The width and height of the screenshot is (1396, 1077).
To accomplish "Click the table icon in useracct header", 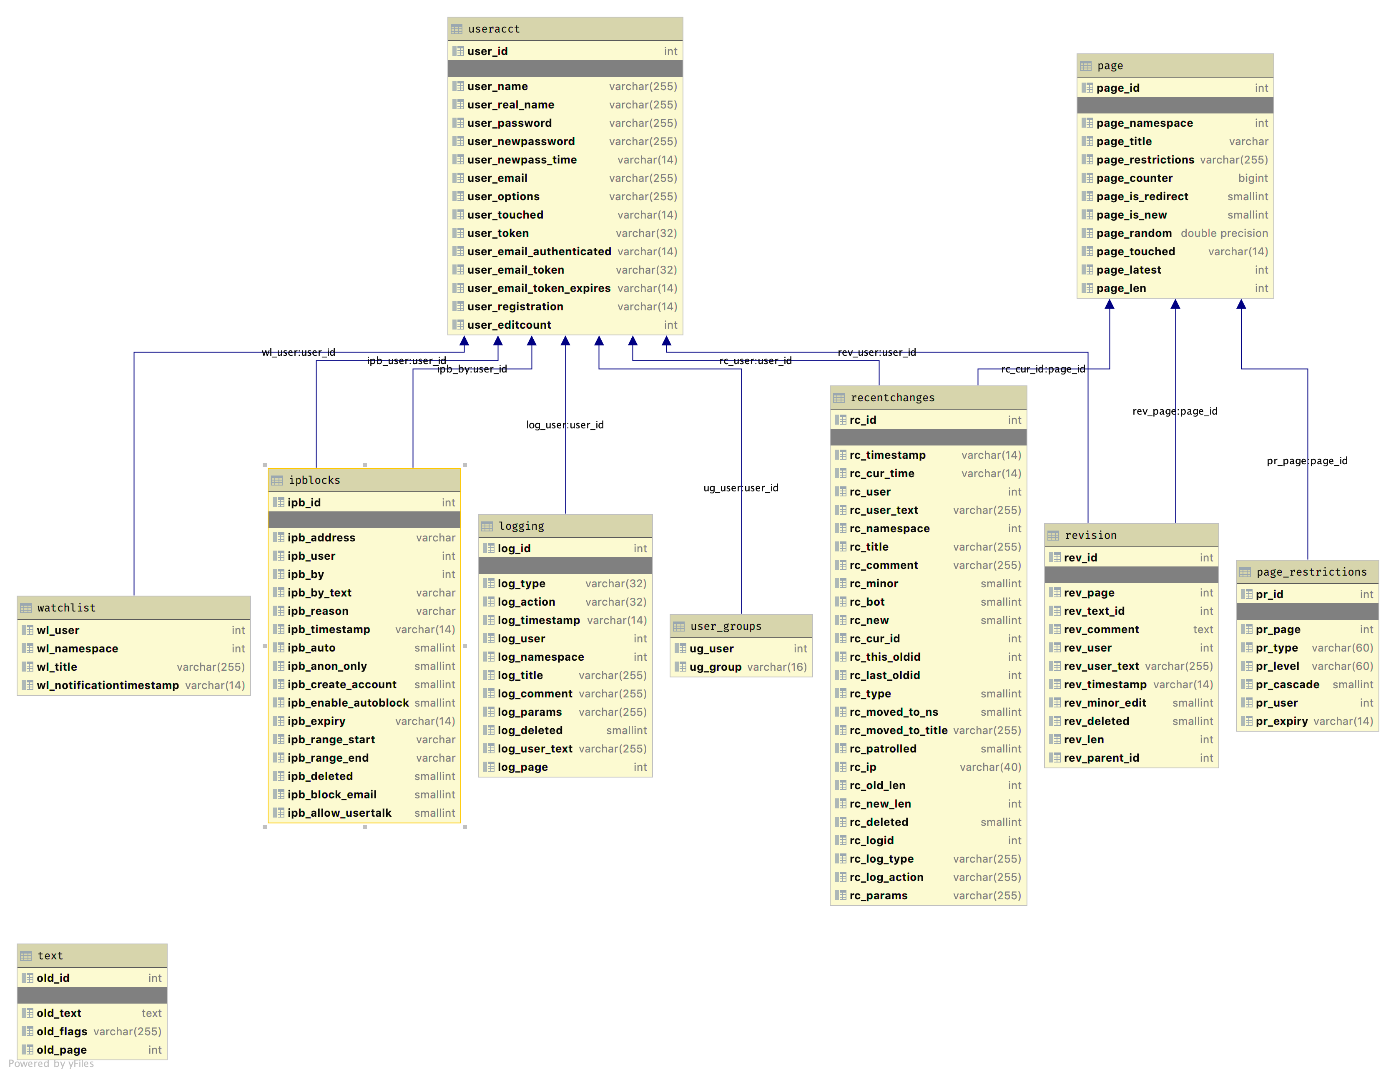I will click(457, 30).
